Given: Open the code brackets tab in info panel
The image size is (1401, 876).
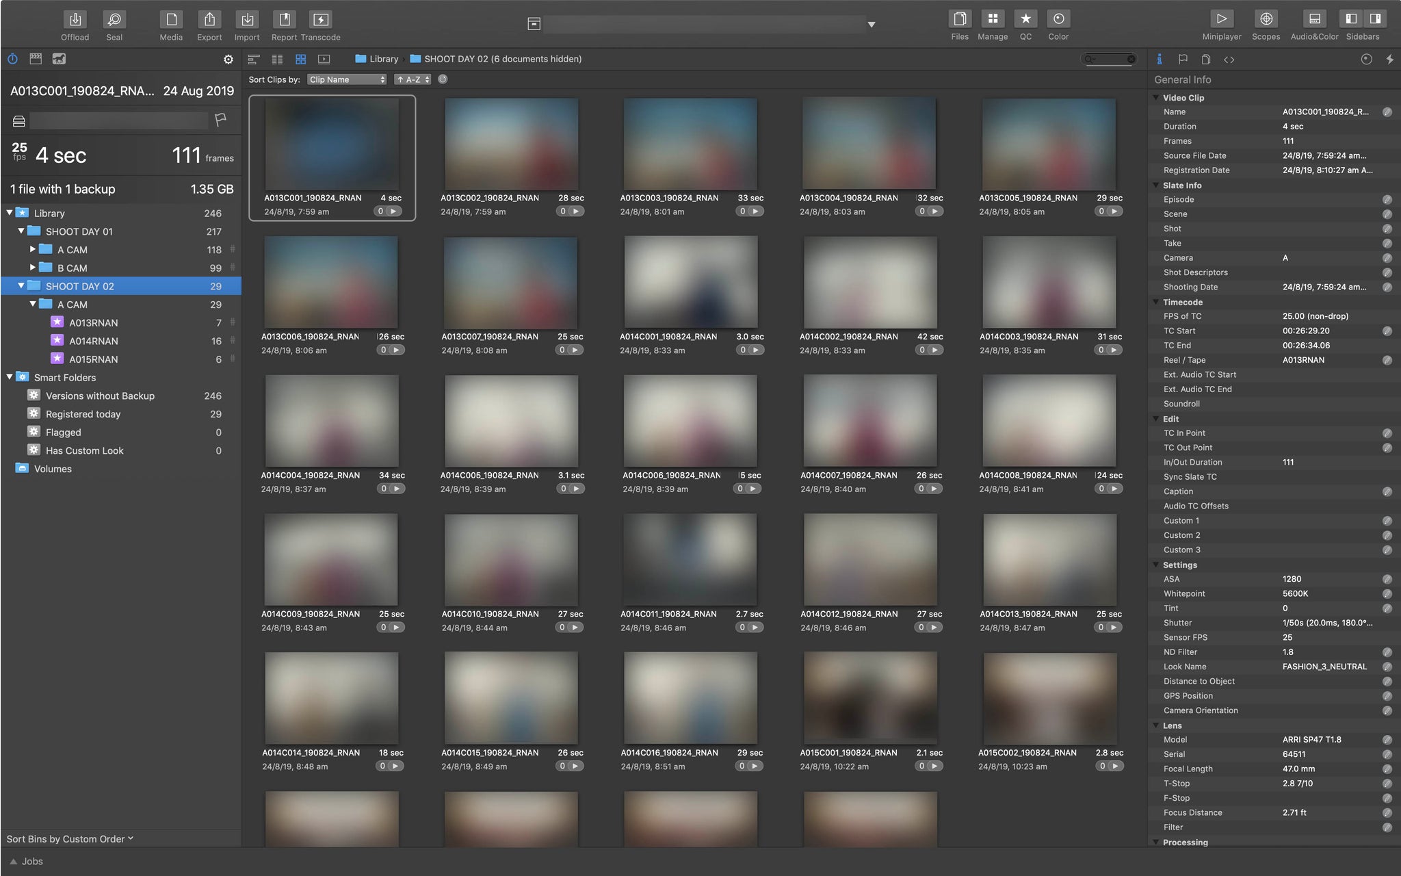Looking at the screenshot, I should tap(1229, 60).
